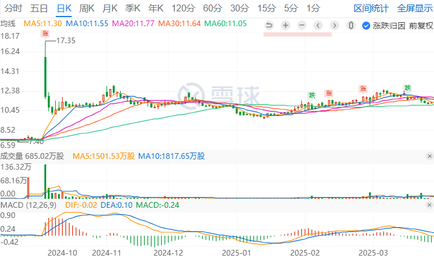Switch to the 月K tab
This screenshot has width=434, height=263.
[110, 9]
